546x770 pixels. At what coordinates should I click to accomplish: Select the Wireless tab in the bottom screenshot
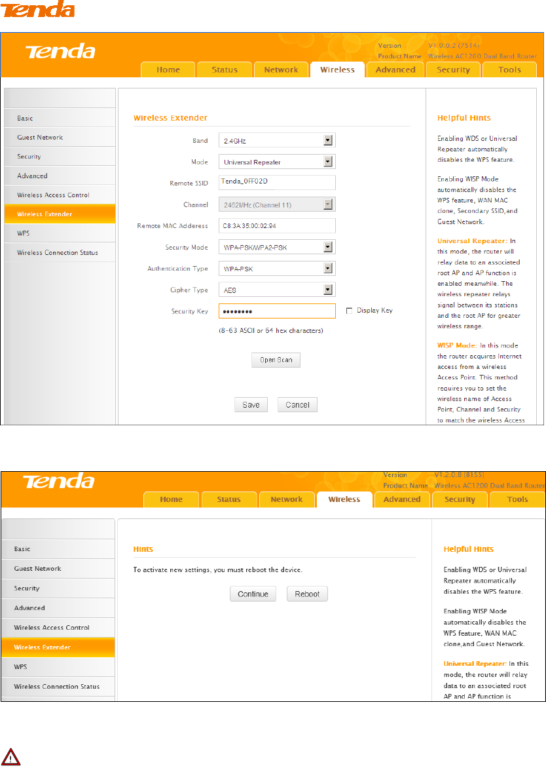[x=344, y=499]
